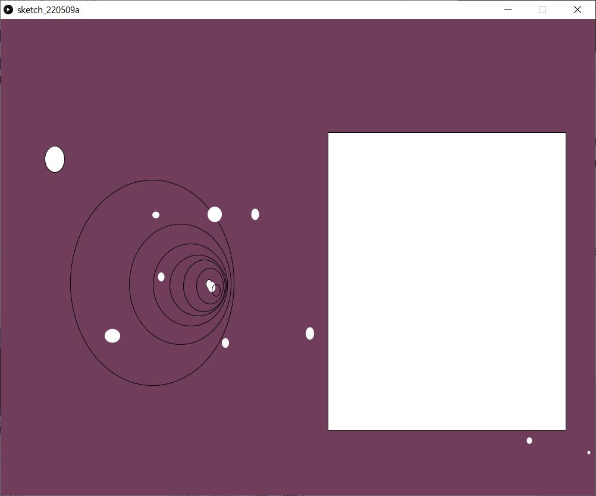Image resolution: width=596 pixels, height=496 pixels.
Task: Click the wide white ellipse in the outer ring's lower-left
Action: [x=112, y=336]
